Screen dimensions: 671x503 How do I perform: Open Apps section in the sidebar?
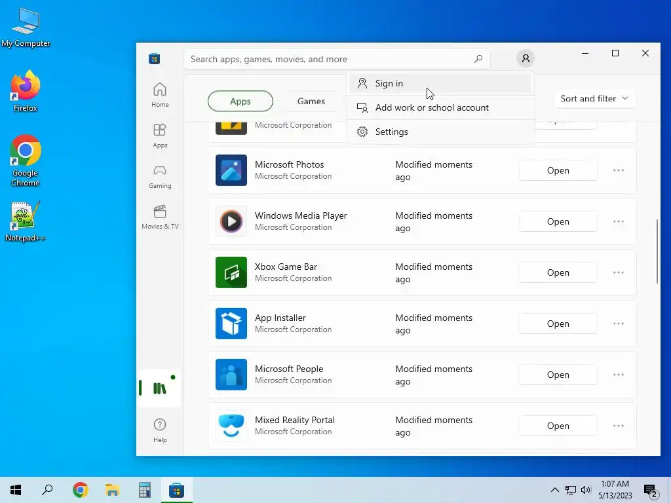160,136
